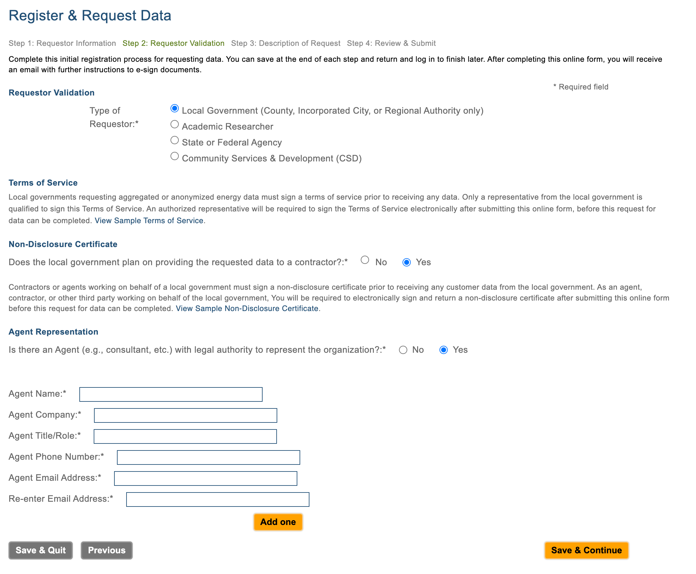Open View Sample Terms of Service link
696x574 pixels.
[x=149, y=221]
